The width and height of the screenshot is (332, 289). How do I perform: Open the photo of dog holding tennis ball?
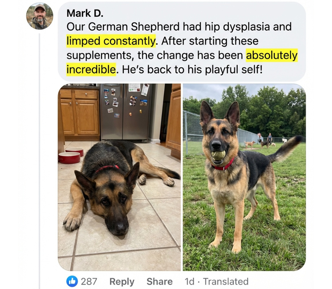tap(244, 177)
